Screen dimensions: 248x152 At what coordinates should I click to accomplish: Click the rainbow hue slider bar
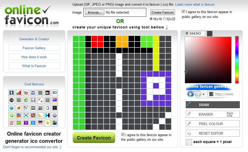click(x=237, y=60)
